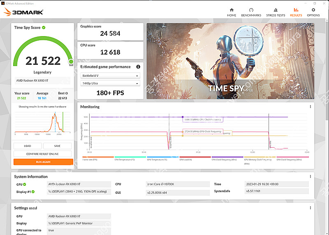Image resolution: width=329 pixels, height=235 pixels.
Task: Click the Graphics score value 24 584
Action: 110,33
